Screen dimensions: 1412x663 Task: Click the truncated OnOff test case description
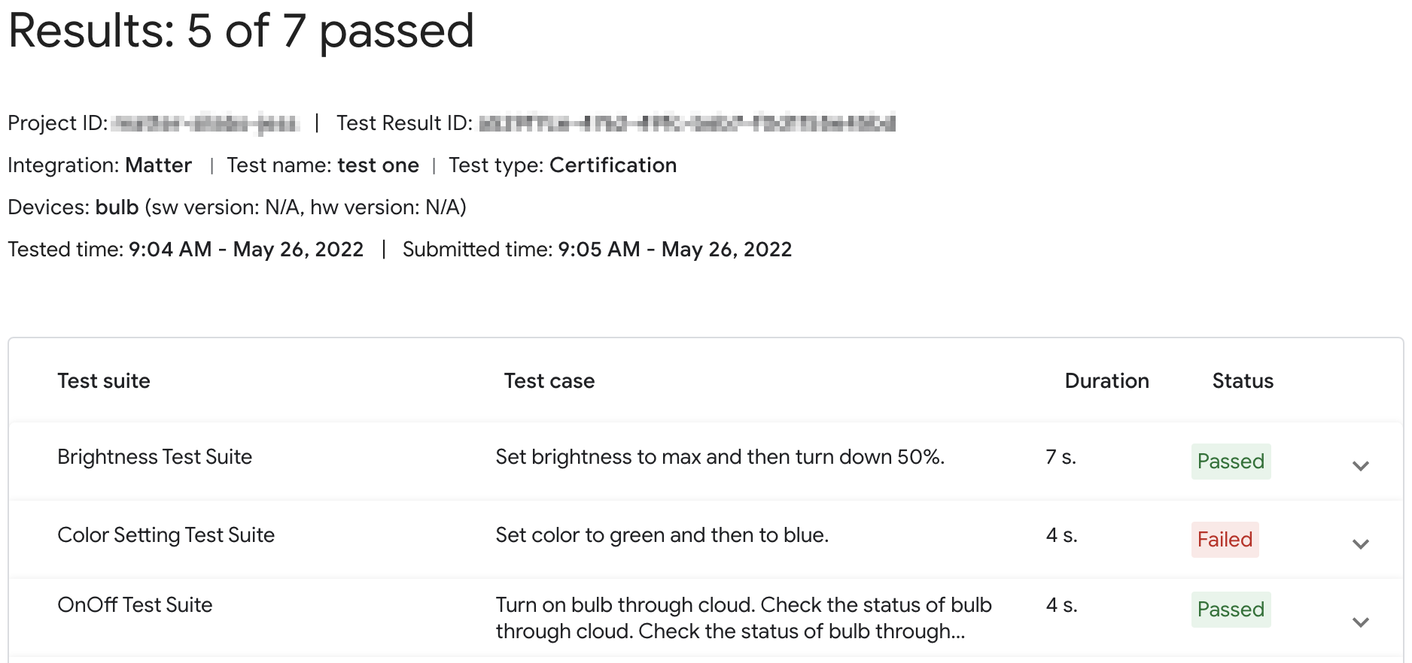pos(744,618)
